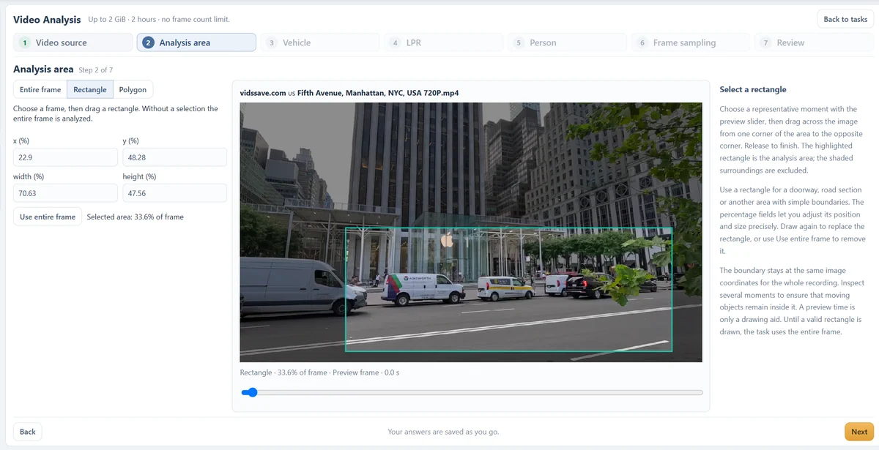The height and width of the screenshot is (450, 879).
Task: Click the 'Select a rectangle' help heading
Action: point(753,89)
